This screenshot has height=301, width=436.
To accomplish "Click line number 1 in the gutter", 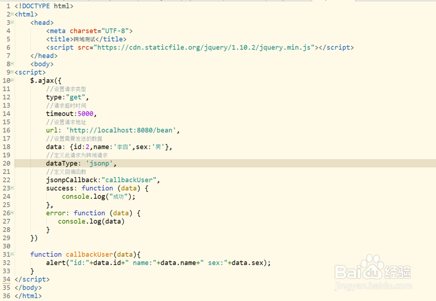I will tap(8, 6).
